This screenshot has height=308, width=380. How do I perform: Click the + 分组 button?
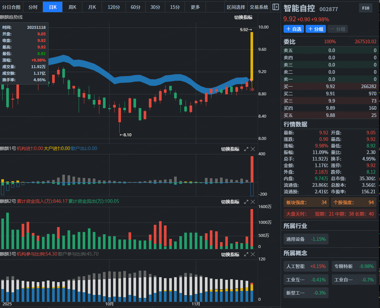click(x=316, y=29)
